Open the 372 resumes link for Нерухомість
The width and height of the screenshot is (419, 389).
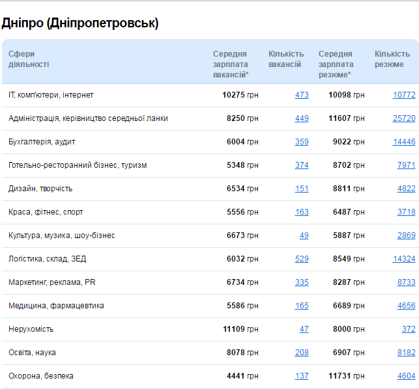[x=409, y=329]
